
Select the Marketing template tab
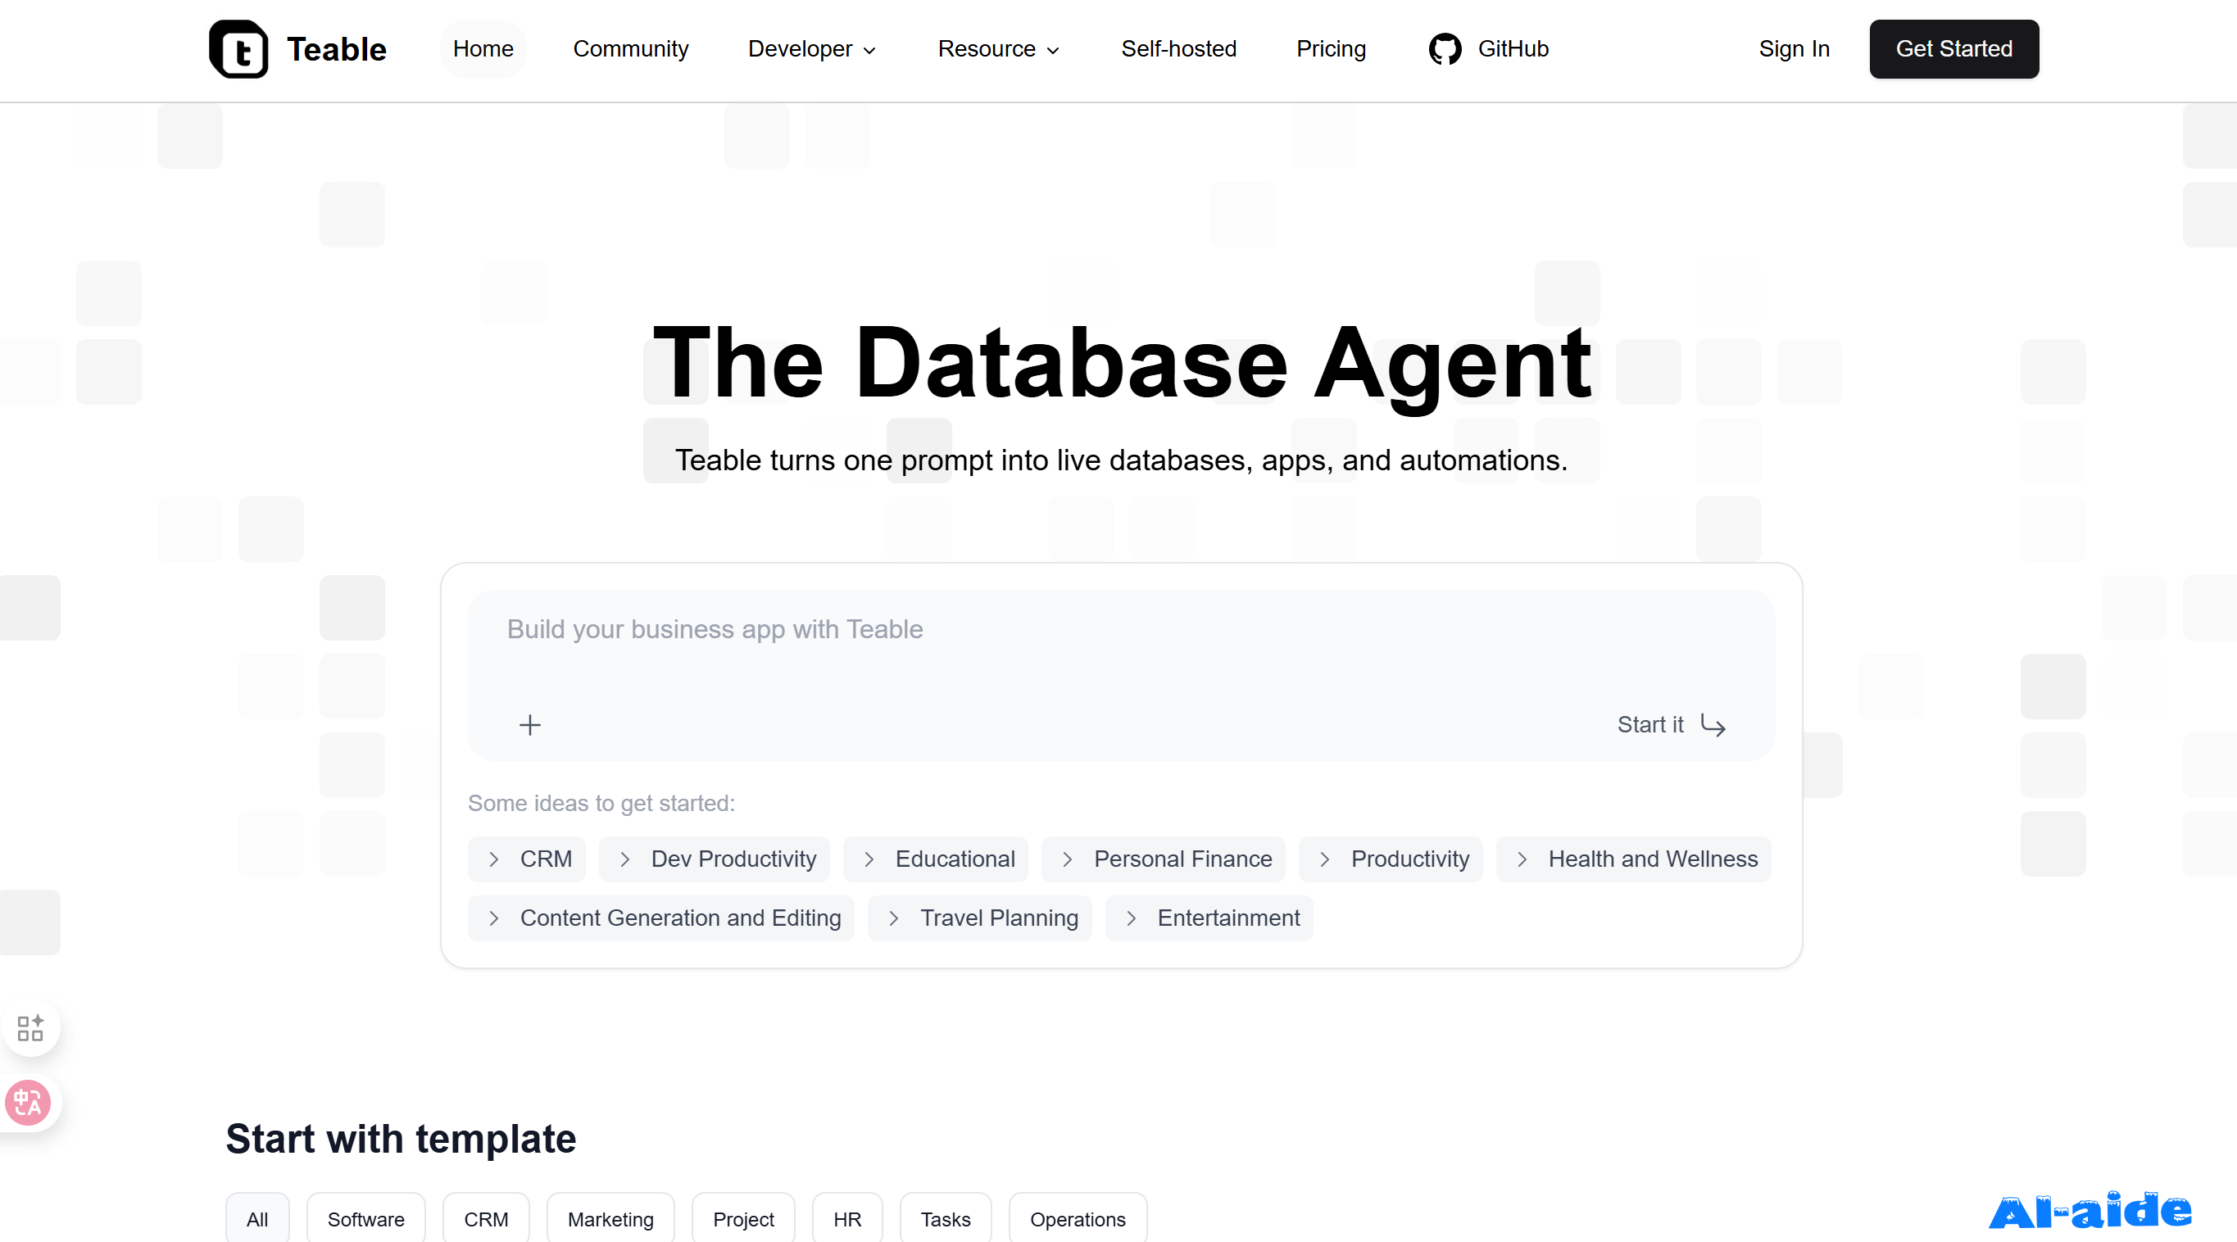tap(610, 1218)
